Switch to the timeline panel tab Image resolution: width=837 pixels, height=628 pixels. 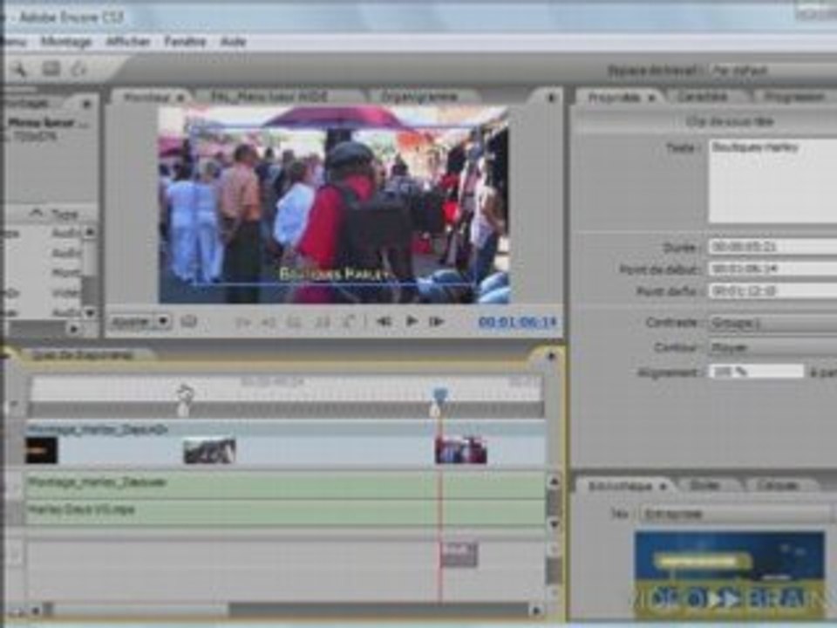[83, 355]
